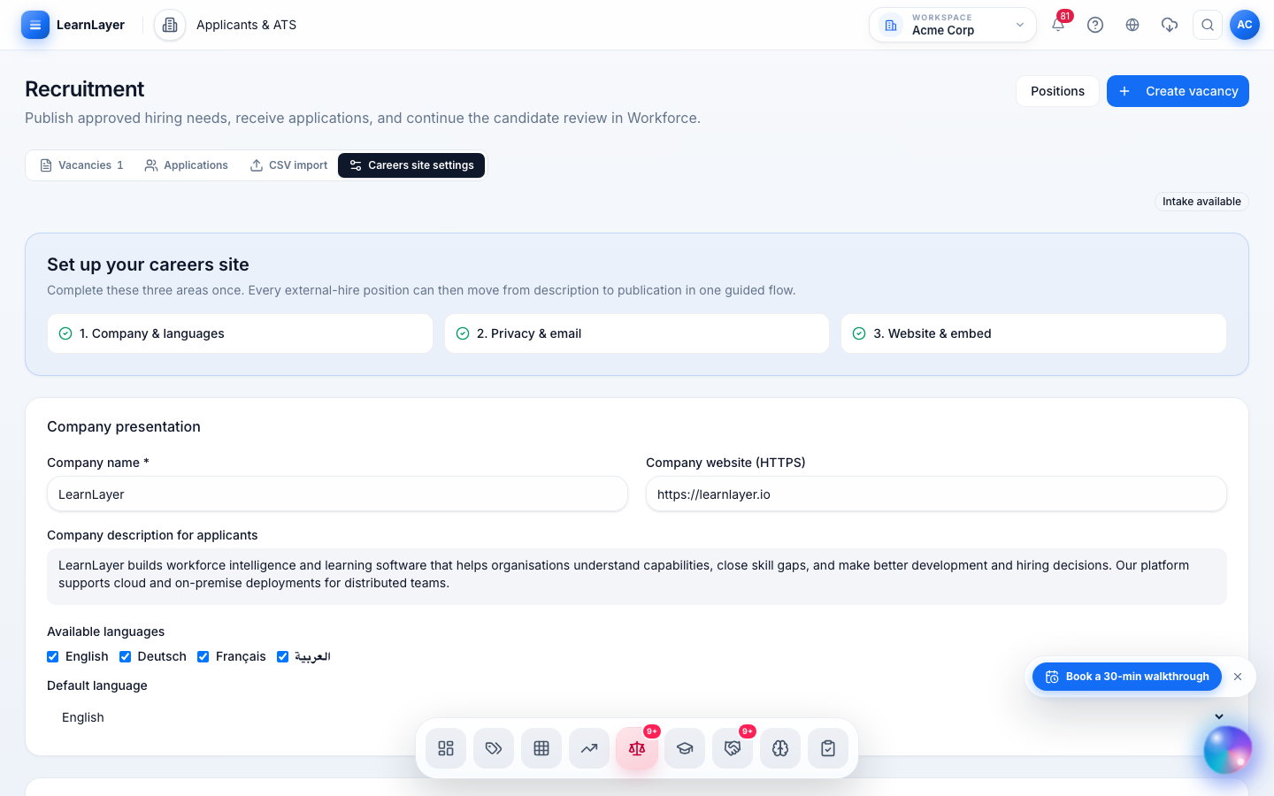Open step 3. Website & embed
Screen dimensions: 1274x796
pos(1033,333)
